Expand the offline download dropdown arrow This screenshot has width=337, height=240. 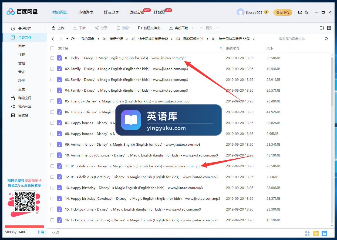[x=192, y=28]
